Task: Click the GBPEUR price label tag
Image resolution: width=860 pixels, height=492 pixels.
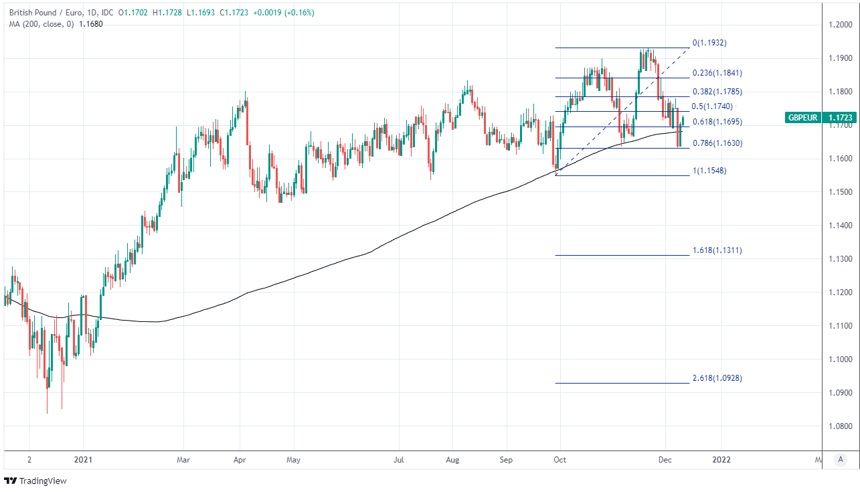Action: coord(801,118)
